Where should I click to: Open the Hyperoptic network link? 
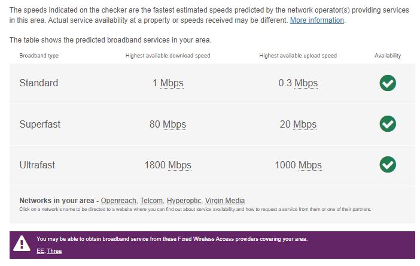184,201
